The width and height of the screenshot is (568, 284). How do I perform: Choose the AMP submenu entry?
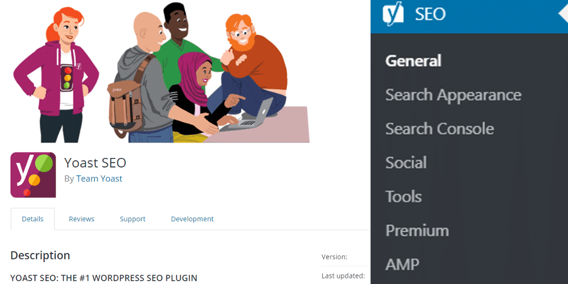(402, 264)
